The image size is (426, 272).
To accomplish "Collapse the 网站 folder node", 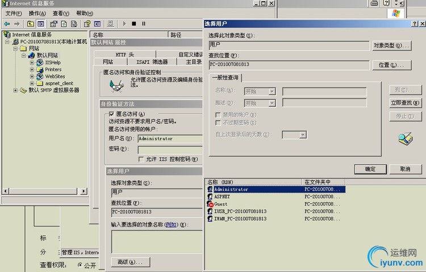I will (x=15, y=48).
